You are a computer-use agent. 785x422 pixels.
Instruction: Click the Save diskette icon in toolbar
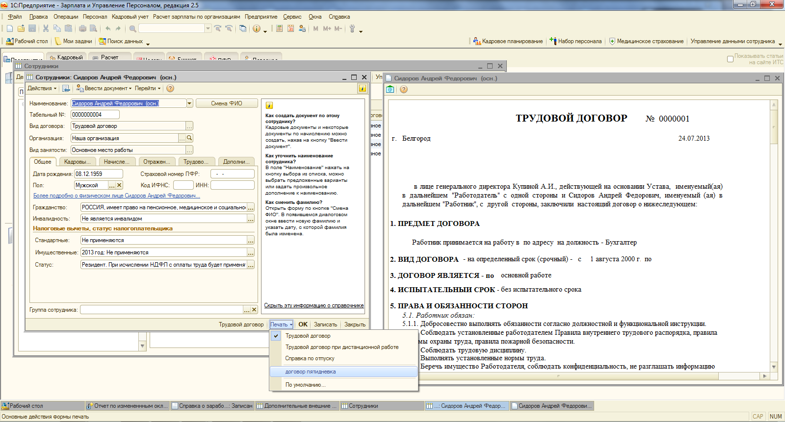click(32, 28)
